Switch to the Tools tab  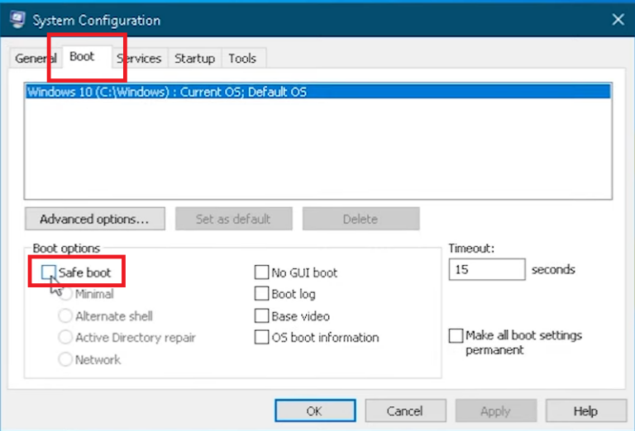click(242, 59)
